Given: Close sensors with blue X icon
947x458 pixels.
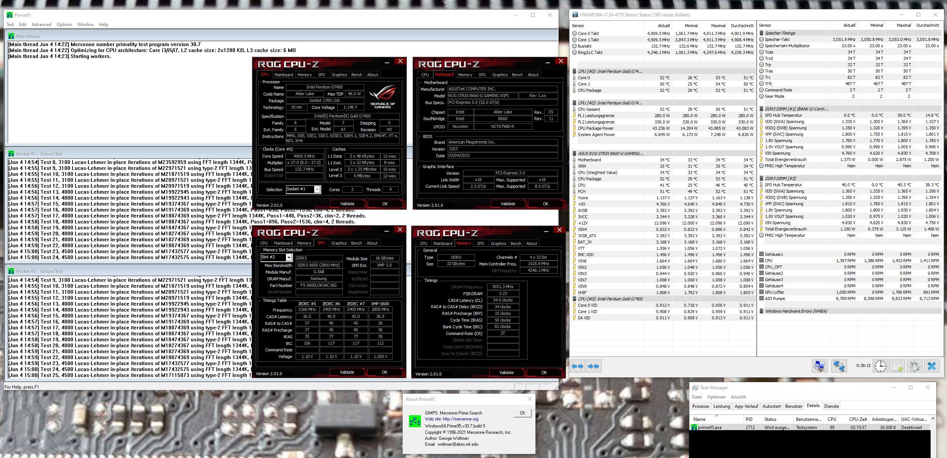Looking at the screenshot, I should point(932,366).
